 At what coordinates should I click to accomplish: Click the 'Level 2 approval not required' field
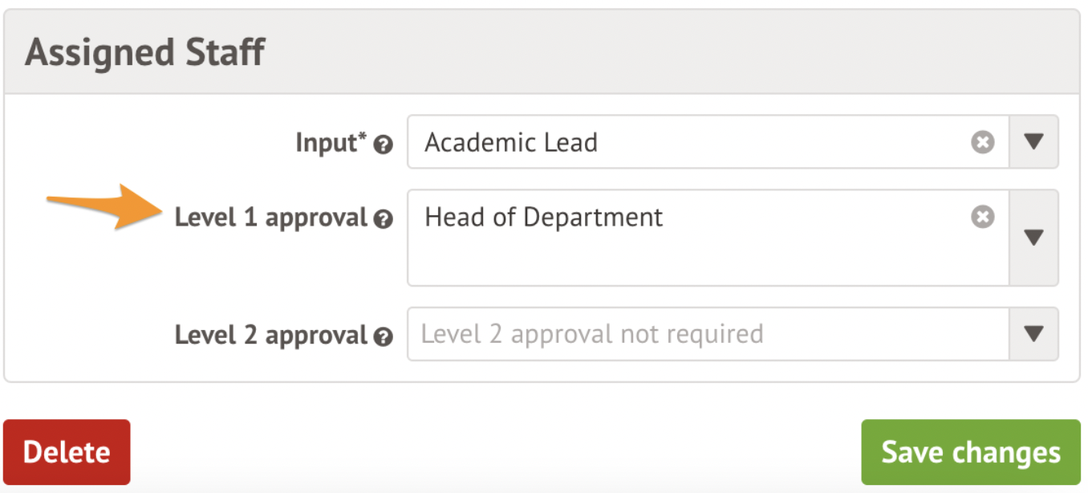(x=592, y=334)
